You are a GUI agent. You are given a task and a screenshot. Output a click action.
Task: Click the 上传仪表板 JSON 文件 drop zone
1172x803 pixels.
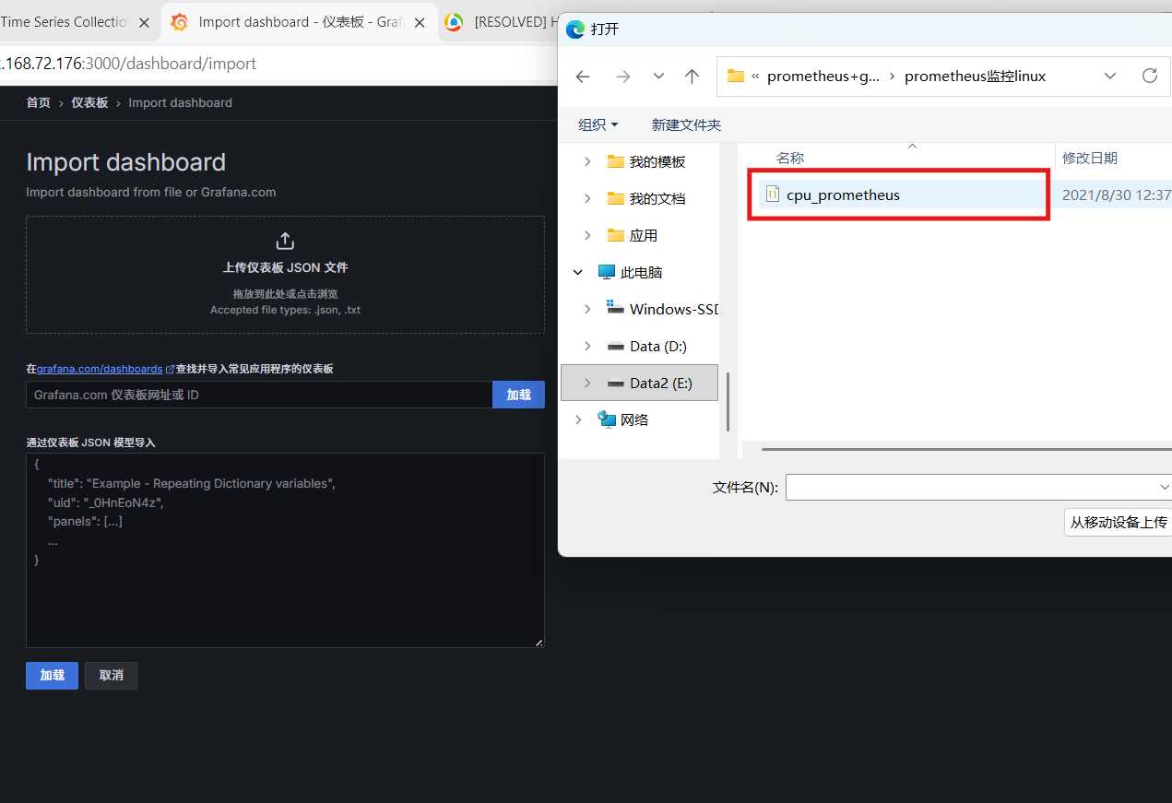(285, 275)
